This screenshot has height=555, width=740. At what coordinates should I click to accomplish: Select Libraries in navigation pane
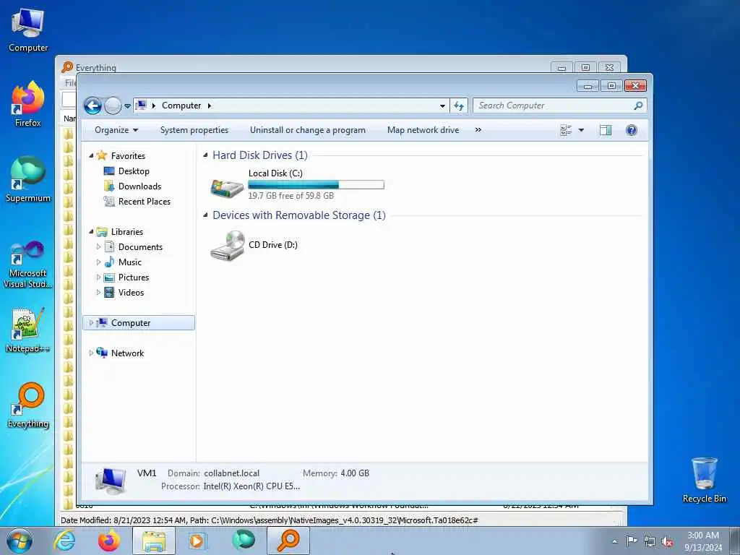click(127, 232)
